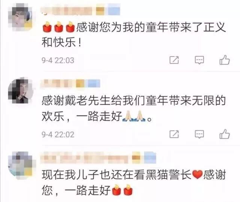Open third commenter's avatar
This screenshot has height=202, width=240.
coord(21,165)
